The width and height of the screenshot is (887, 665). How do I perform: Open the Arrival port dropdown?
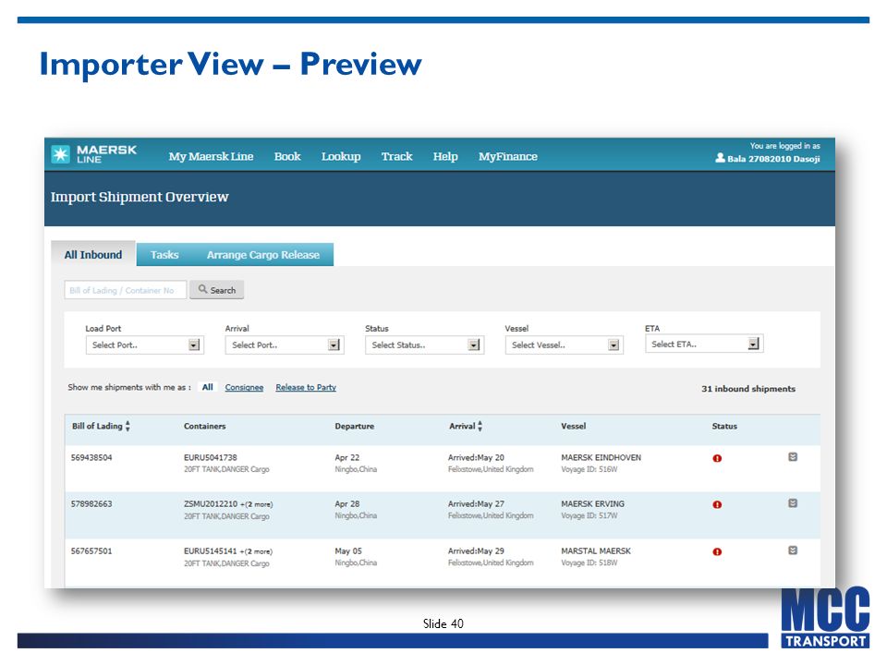coord(285,345)
